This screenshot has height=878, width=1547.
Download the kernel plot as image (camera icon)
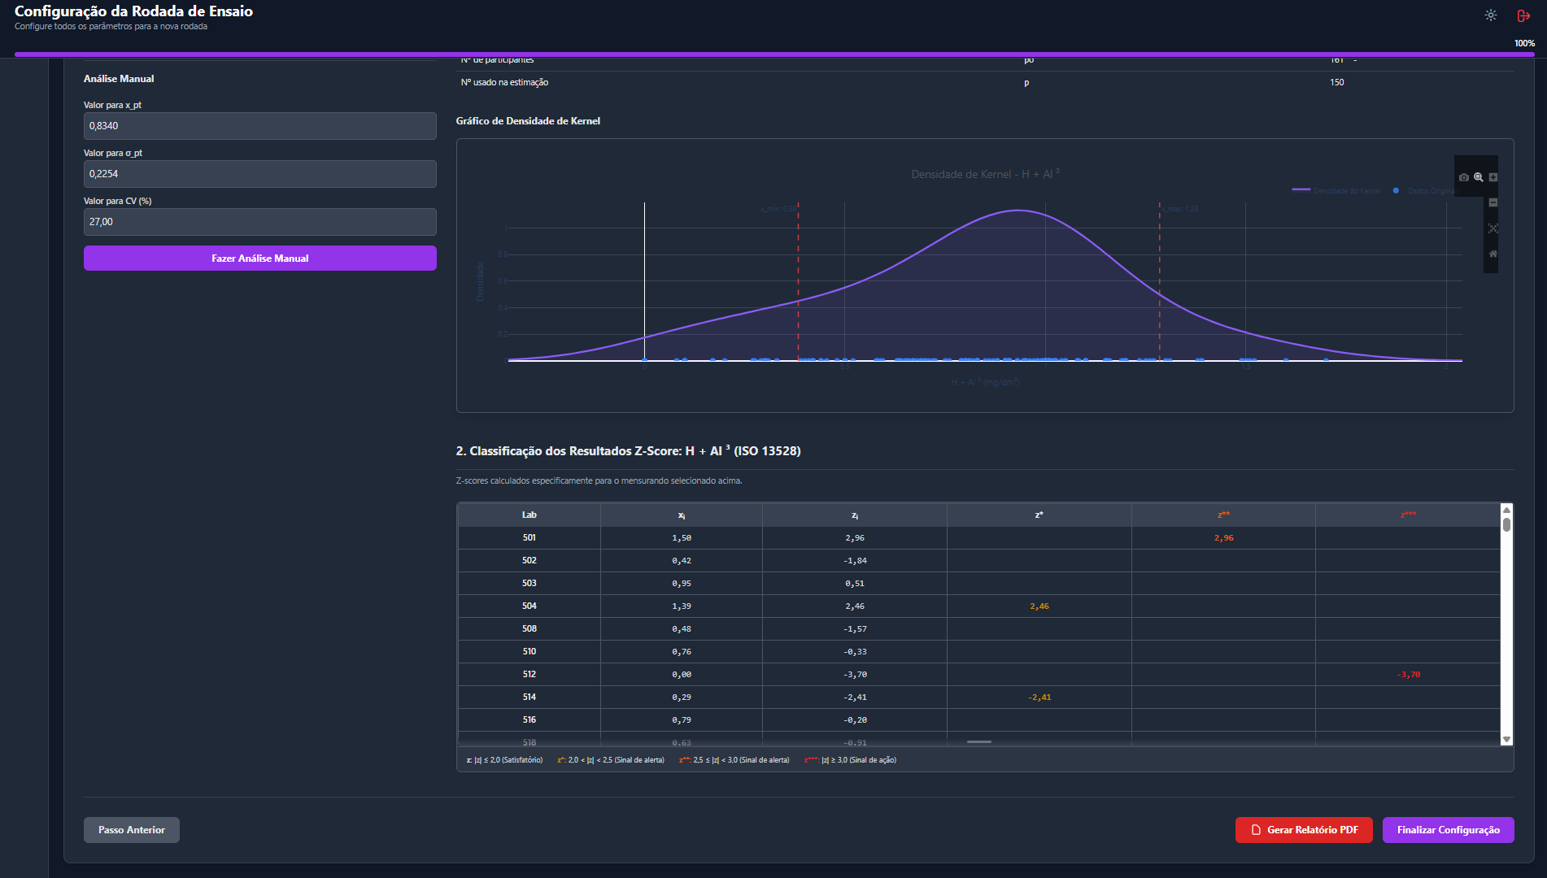(1464, 177)
